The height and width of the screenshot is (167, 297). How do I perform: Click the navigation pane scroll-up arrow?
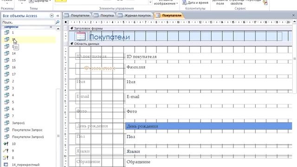coord(58,29)
